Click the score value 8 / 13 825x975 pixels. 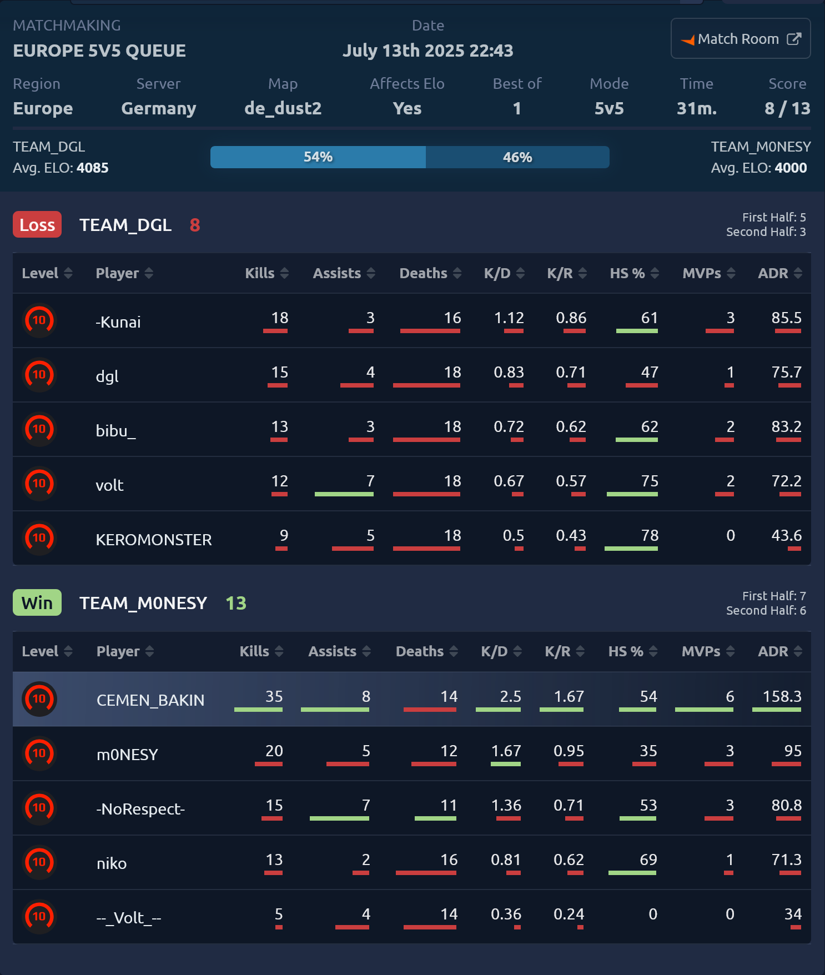(x=787, y=108)
